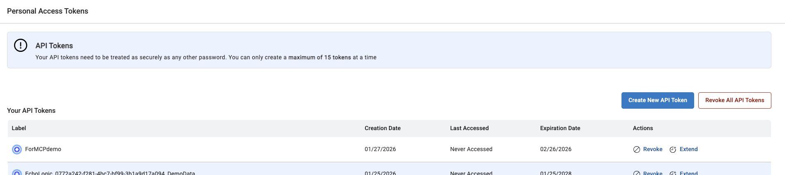Screen dimensions: 785x175
Task: Click the Your API Tokens section heading
Action: (x=31, y=111)
